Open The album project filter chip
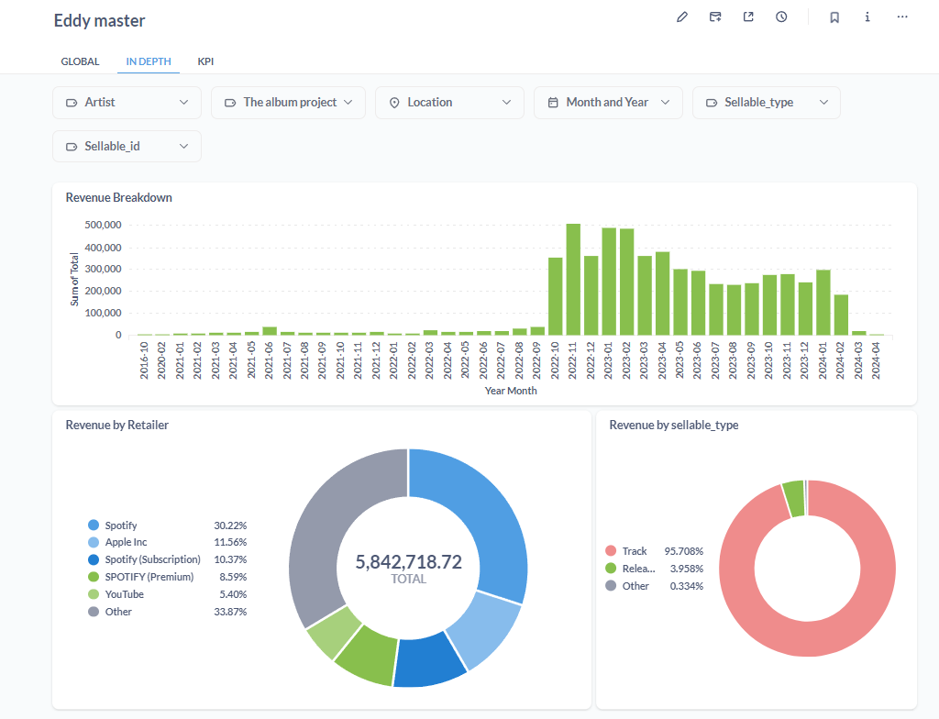This screenshot has height=719, width=939. click(288, 102)
